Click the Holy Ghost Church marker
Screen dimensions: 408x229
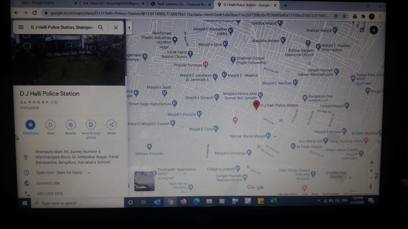(314, 174)
